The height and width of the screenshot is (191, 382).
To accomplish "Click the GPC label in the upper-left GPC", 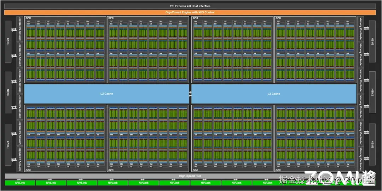I will 28,18.
